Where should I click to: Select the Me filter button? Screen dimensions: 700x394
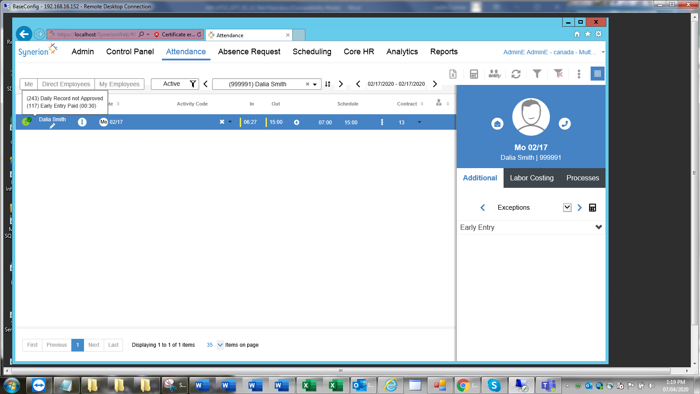point(29,84)
